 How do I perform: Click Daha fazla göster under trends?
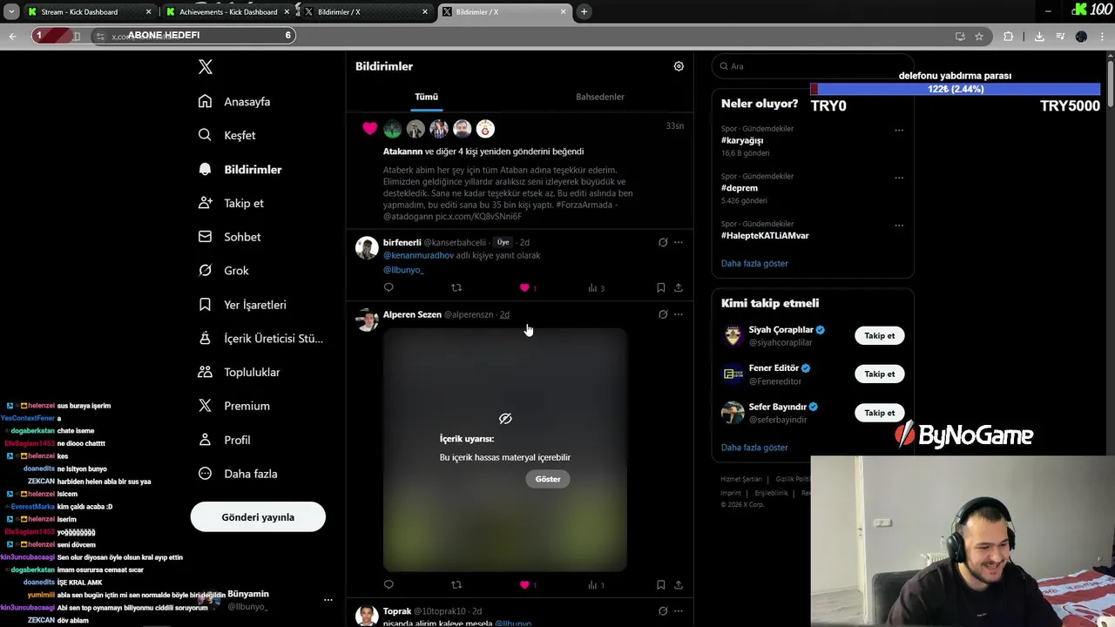point(754,263)
